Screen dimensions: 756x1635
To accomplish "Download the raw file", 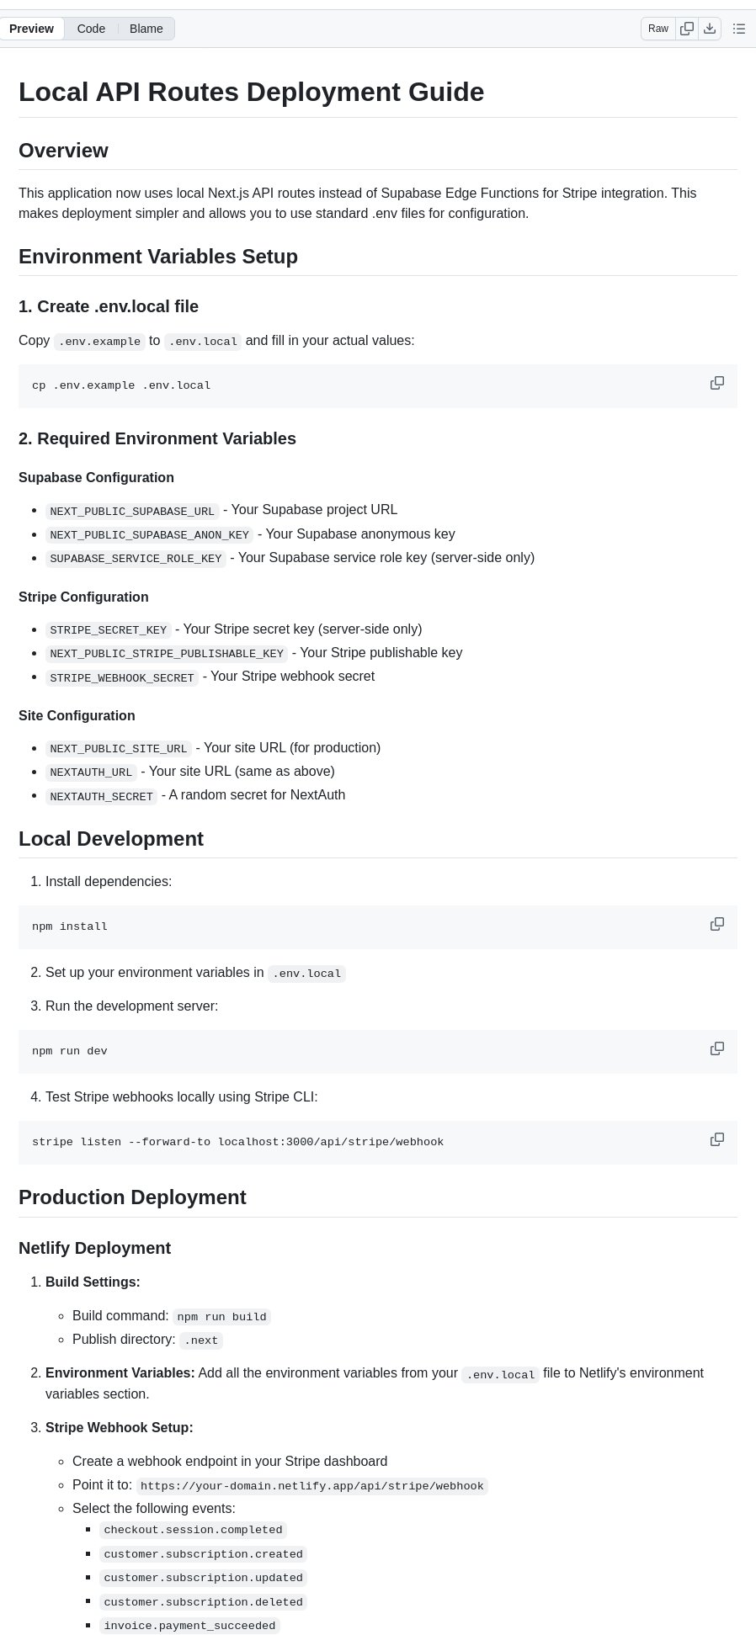I will coord(710,29).
